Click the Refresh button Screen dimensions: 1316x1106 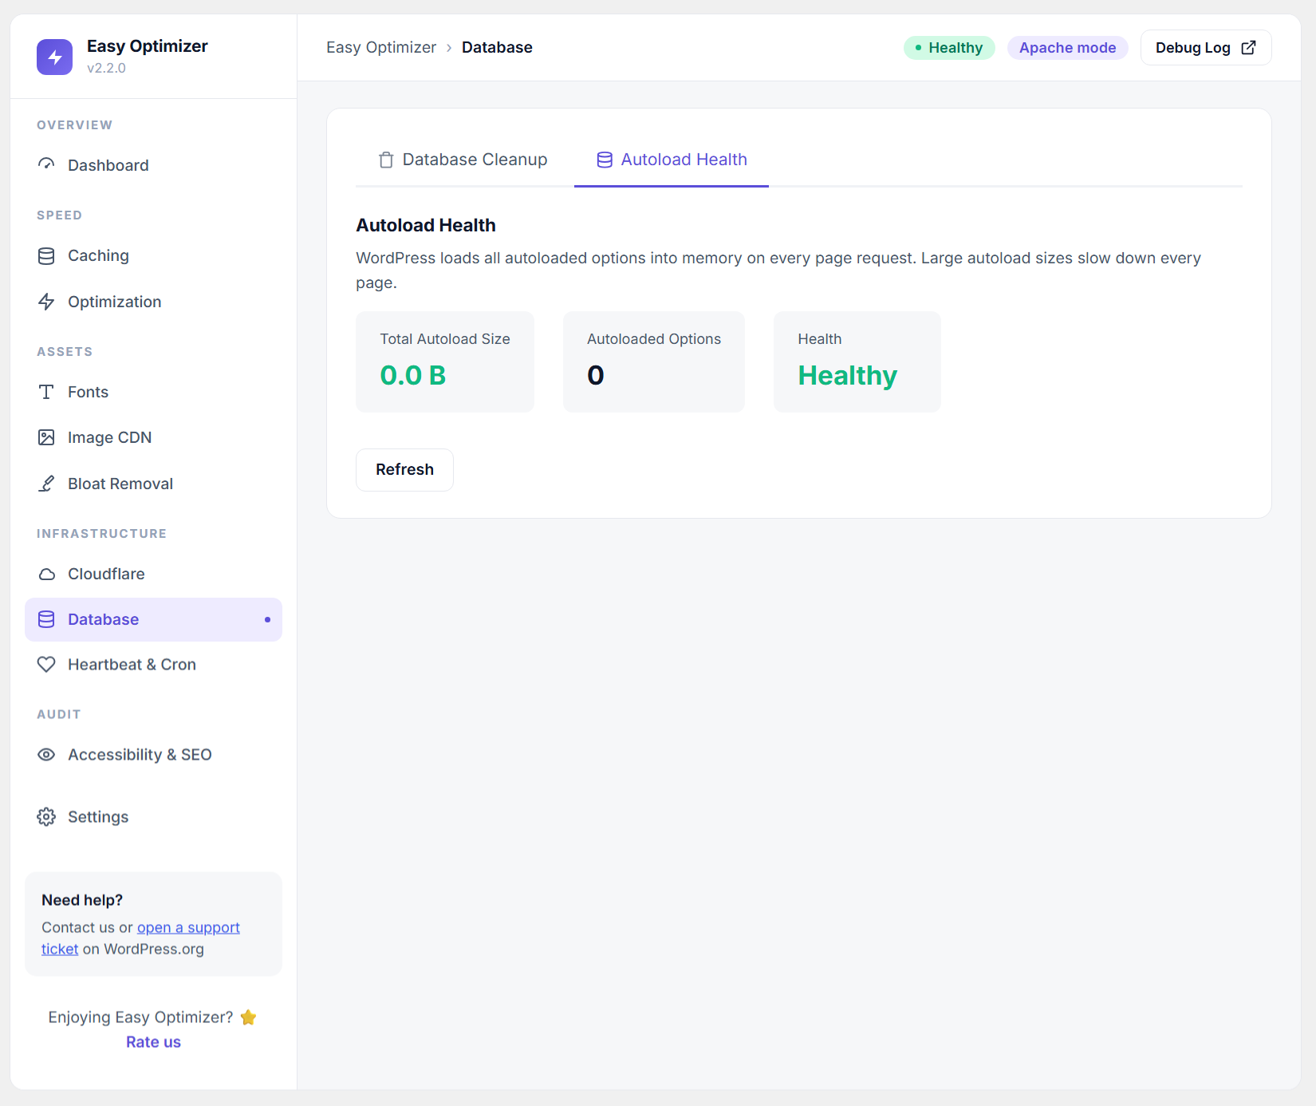tap(404, 470)
